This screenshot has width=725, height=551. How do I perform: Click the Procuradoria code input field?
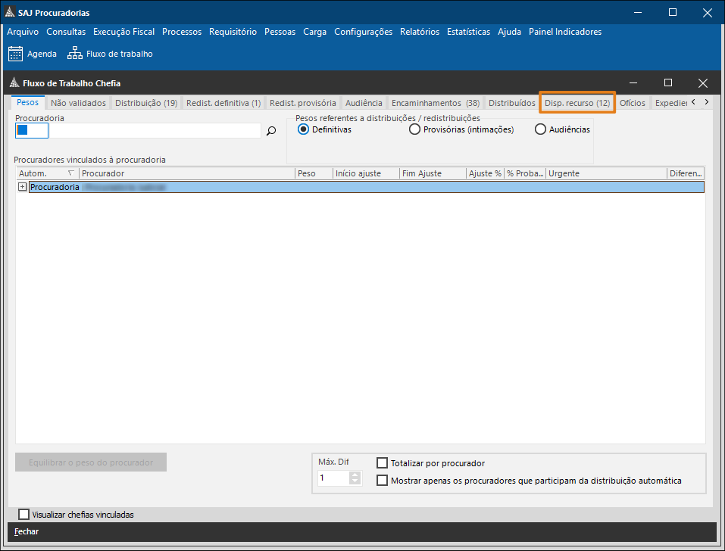click(32, 131)
